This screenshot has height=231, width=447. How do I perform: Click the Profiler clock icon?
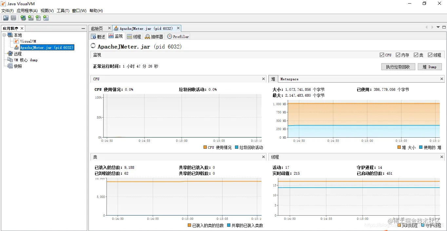(x=169, y=37)
